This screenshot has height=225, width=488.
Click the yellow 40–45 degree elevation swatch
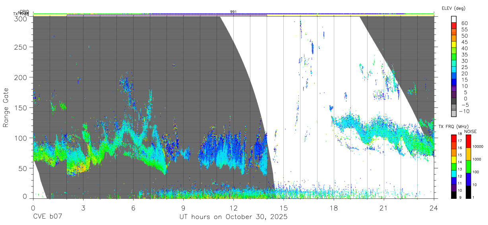point(454,45)
